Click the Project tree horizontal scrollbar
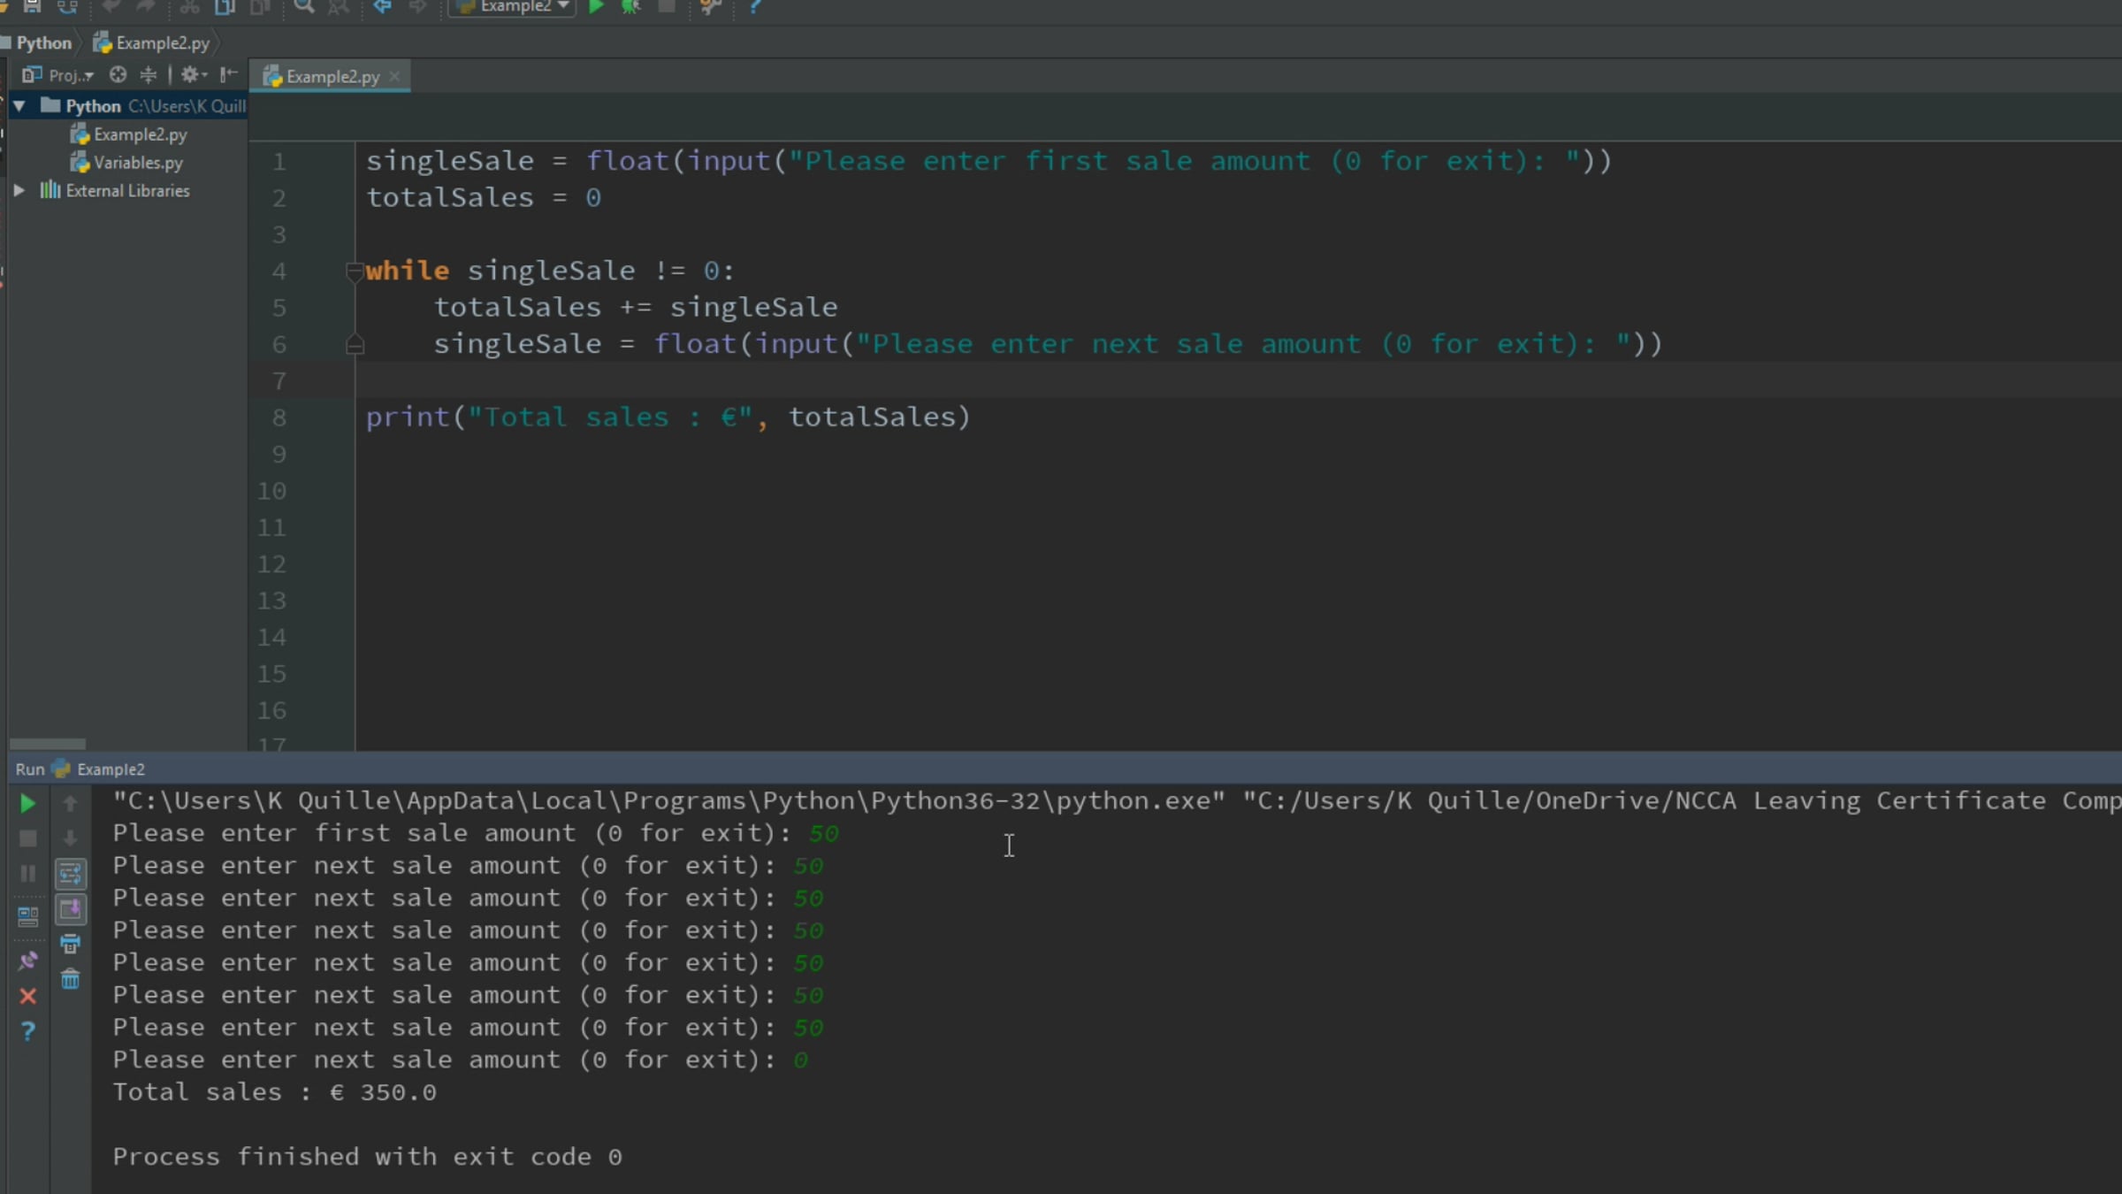Viewport: 2122px width, 1194px height. coord(47,744)
